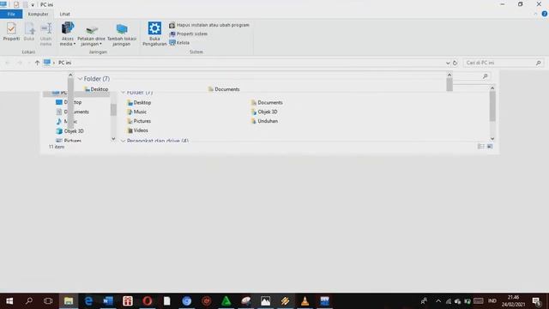
Task: Open taskbar search magnifier
Action: click(29, 301)
